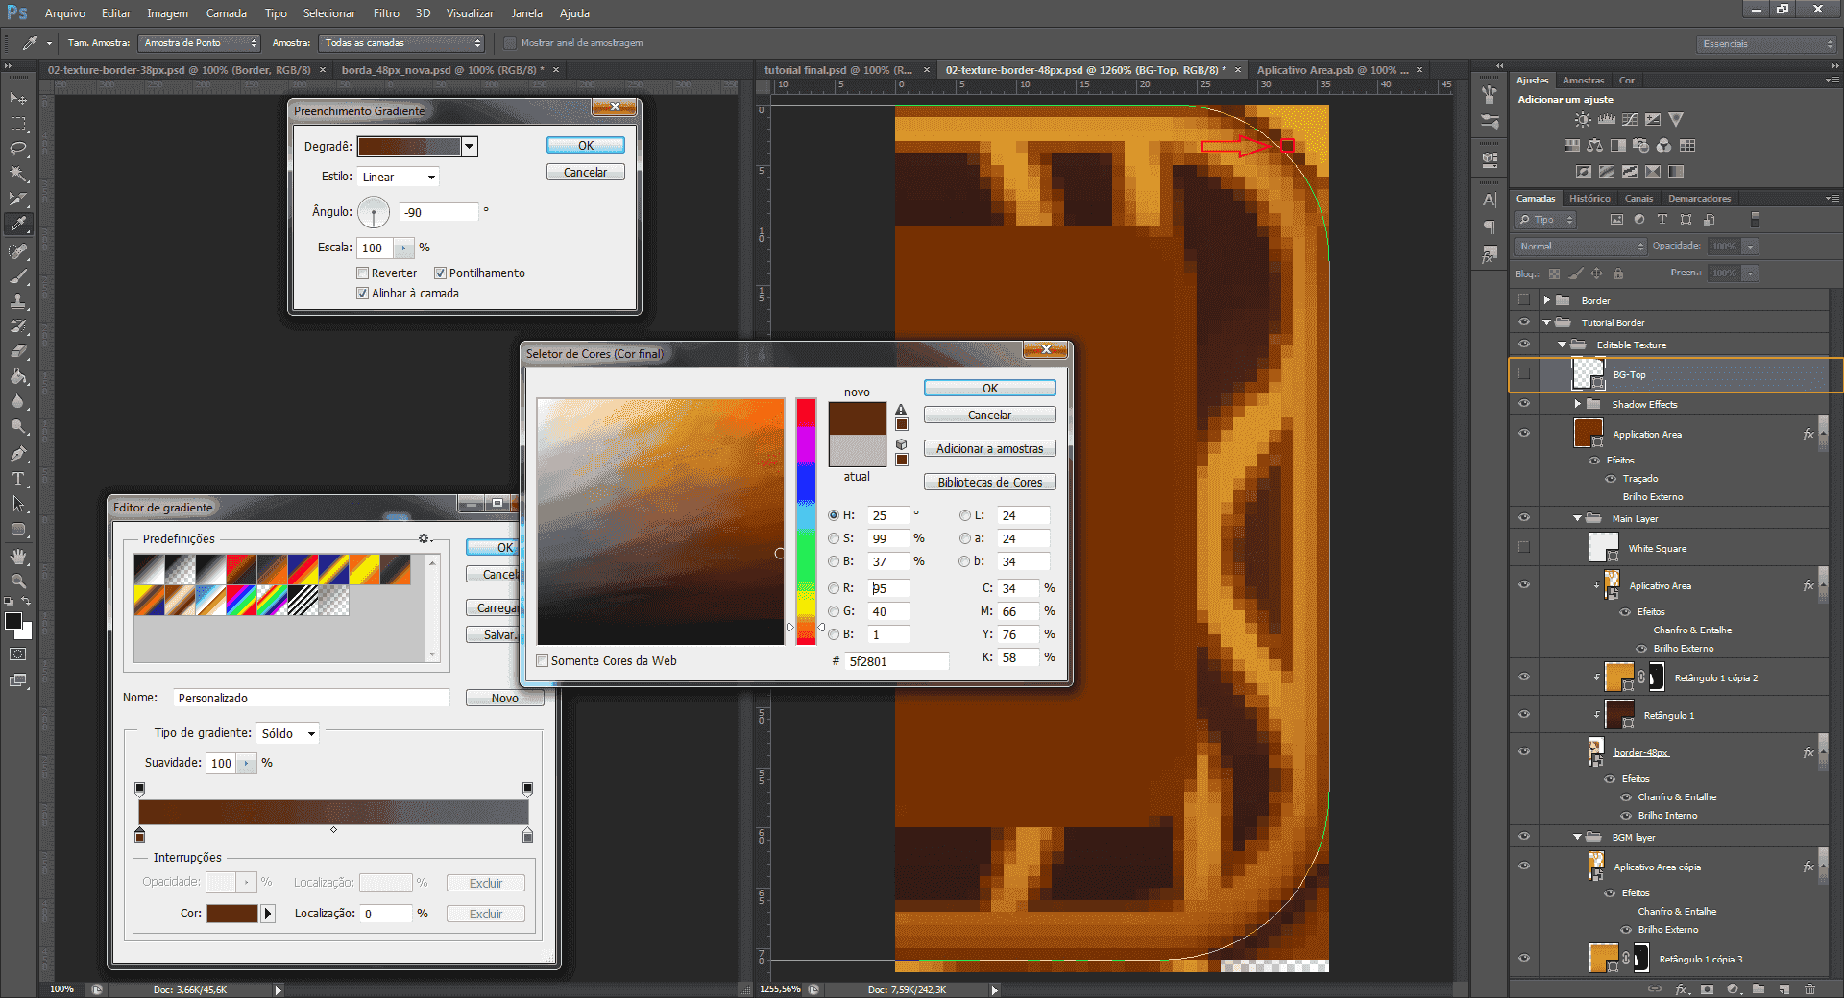Viewport: 1844px width, 998px height.
Task: Click OK in Seletor de Cores
Action: tap(989, 389)
